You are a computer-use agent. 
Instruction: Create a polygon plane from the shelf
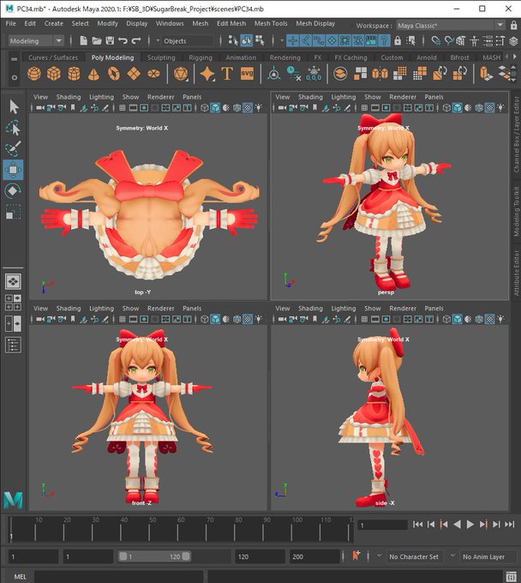134,74
